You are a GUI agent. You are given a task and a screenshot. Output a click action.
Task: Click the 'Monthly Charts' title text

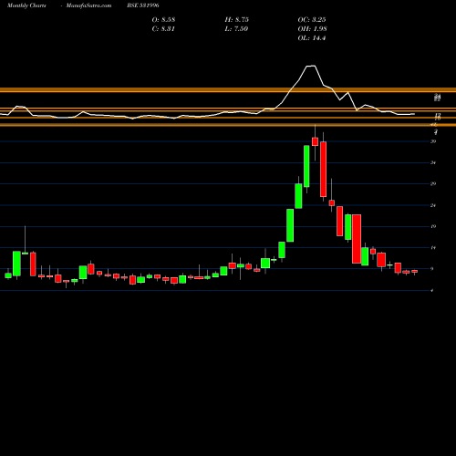26,5
